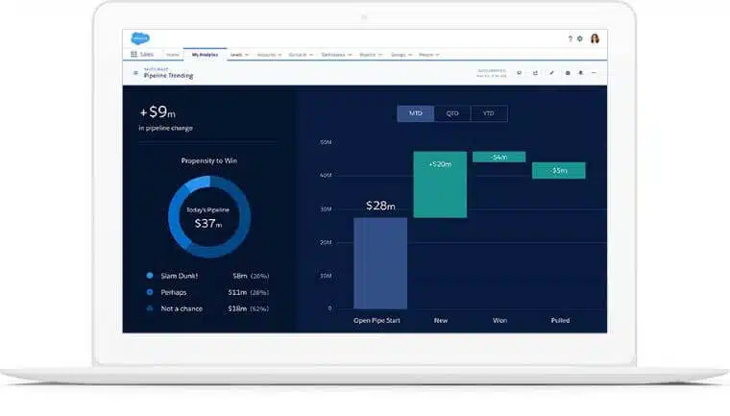Screen dimensions: 730x416
Task: Select the MTD time range
Action: (415, 113)
